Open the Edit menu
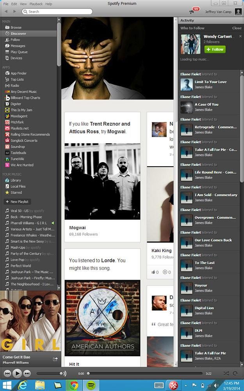The image size is (244, 391). coord(14,4)
